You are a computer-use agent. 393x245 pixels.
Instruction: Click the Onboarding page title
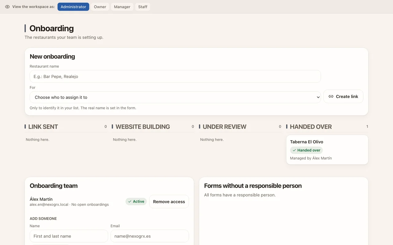click(52, 28)
